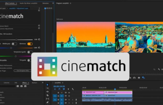Toggle sync lock on V1 track
163x105 pixels.
point(66,96)
